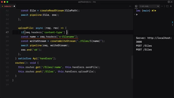Open terminal panel more actions ellipsis
174x98 pixels.
(162, 6)
